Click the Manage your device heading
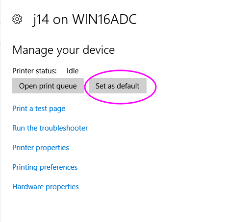The height and width of the screenshot is (222, 227). 64,50
